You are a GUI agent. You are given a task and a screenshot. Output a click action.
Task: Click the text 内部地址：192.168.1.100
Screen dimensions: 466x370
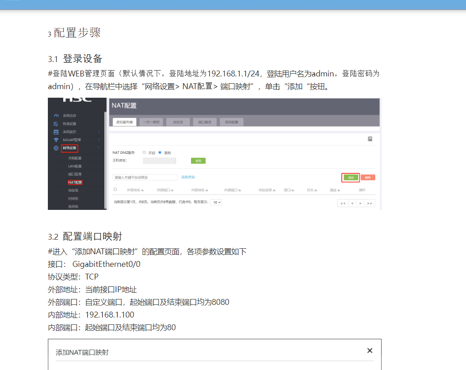coord(91,315)
